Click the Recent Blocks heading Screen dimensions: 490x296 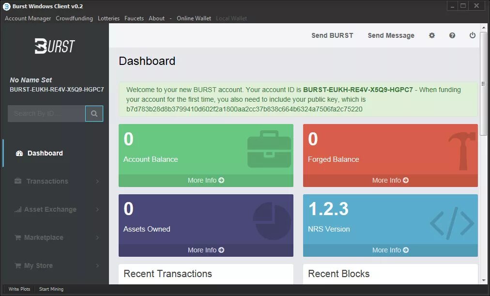[x=338, y=274]
